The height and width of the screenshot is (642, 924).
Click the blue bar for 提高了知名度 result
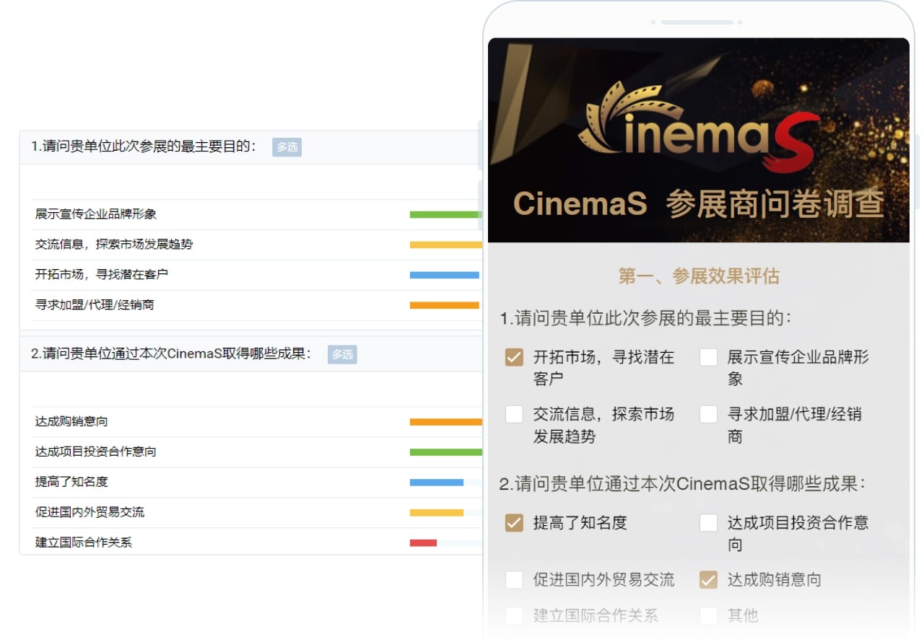436,482
